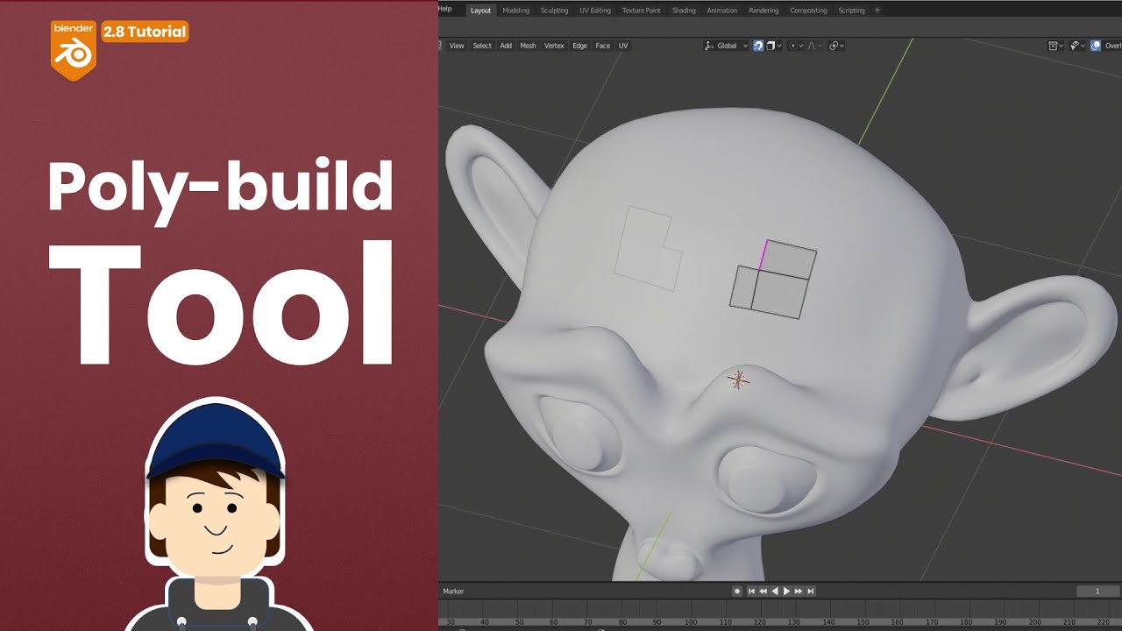
Task: Toggle the snapping magnet icon
Action: coord(758,46)
